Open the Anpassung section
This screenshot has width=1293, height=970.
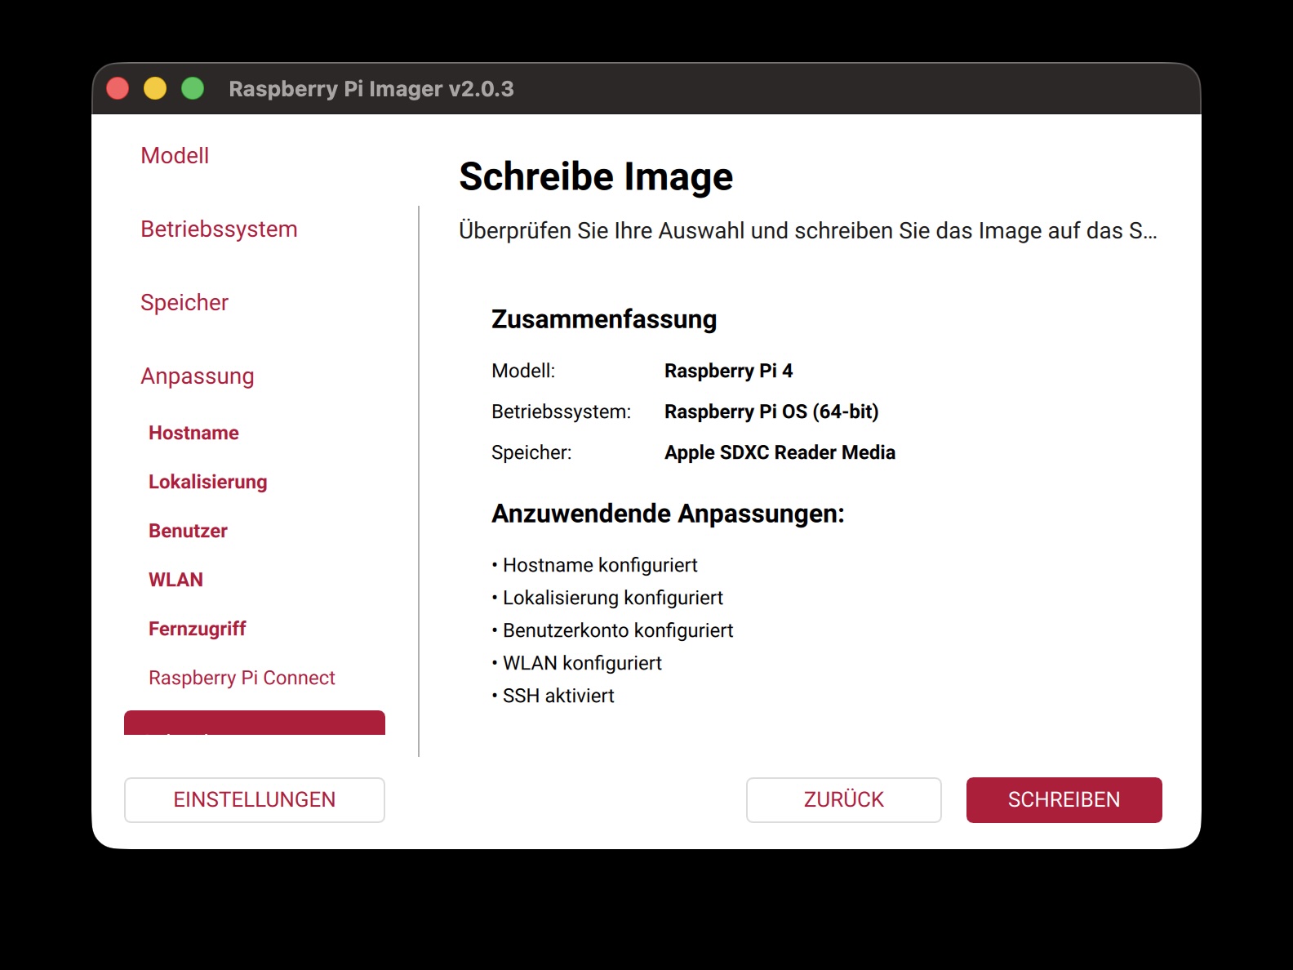point(198,376)
